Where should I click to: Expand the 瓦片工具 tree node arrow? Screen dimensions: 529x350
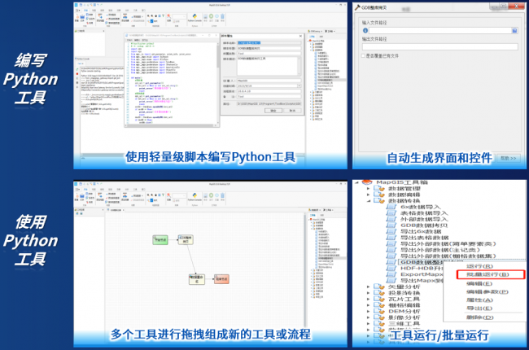[x=369, y=299]
